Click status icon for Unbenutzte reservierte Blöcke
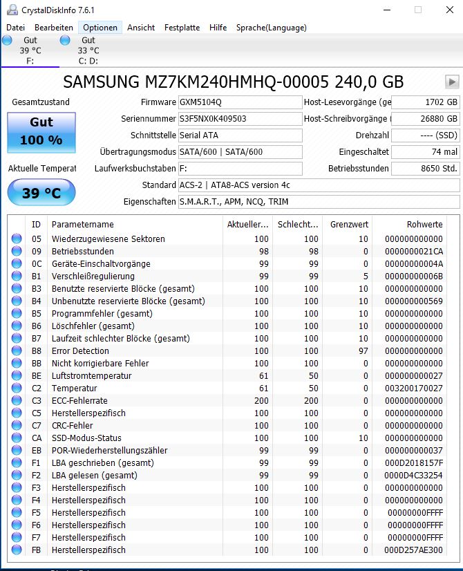 (x=17, y=301)
